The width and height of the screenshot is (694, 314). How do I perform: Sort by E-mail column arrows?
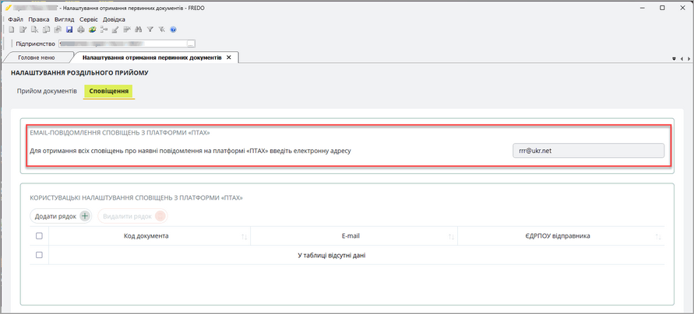[452, 237]
